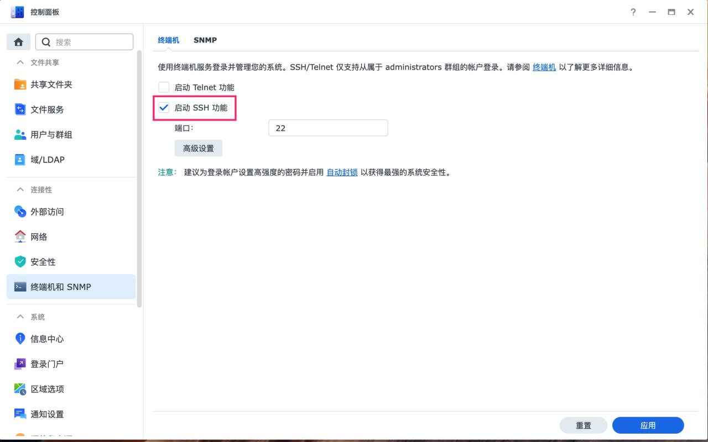Open the 自动封锁 link

pyautogui.click(x=341, y=172)
